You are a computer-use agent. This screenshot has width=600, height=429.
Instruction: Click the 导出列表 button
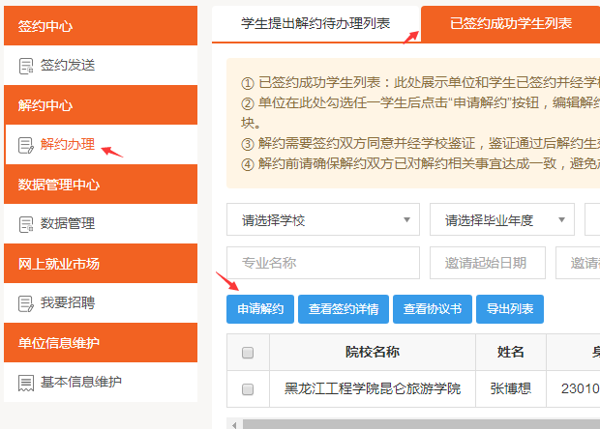click(x=510, y=309)
